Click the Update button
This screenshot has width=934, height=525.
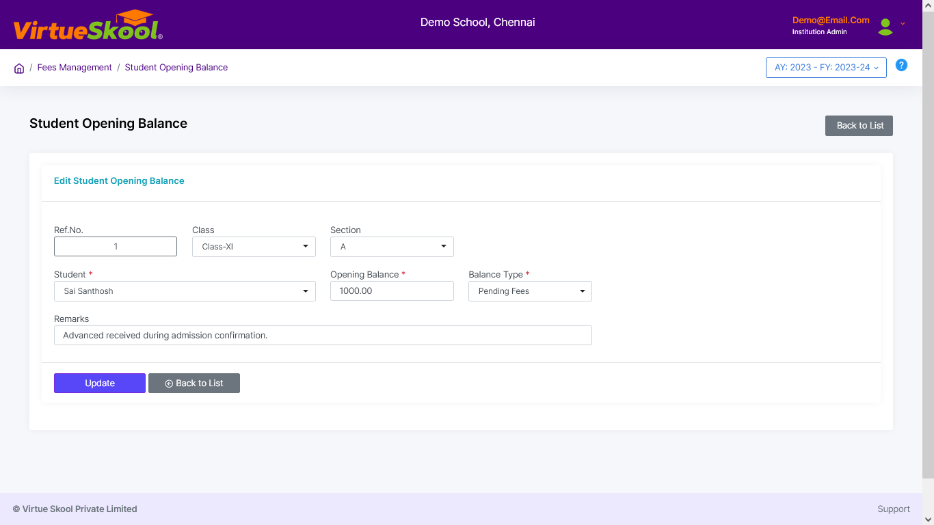tap(100, 383)
